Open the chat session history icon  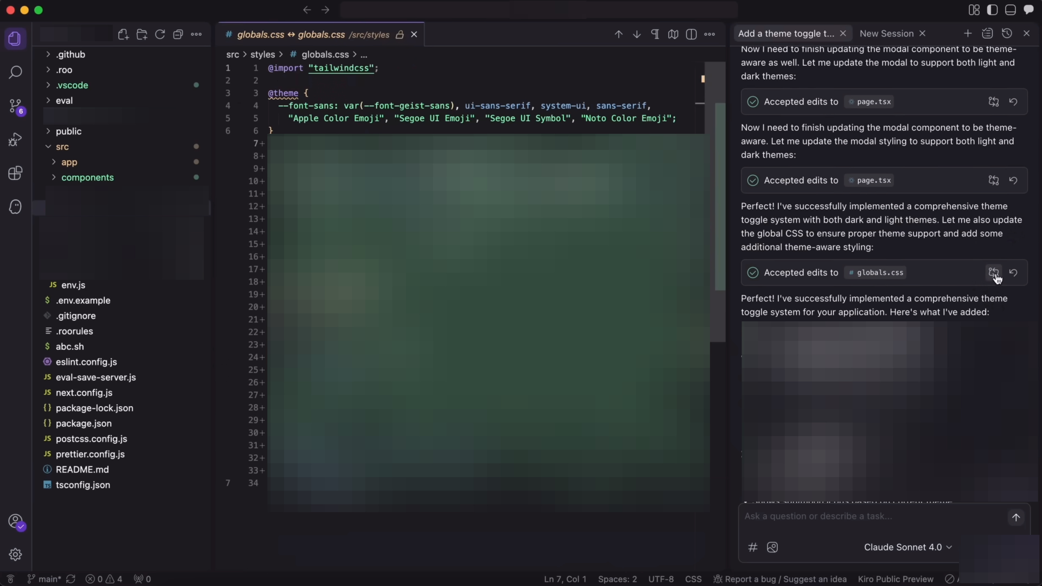pos(1007,33)
